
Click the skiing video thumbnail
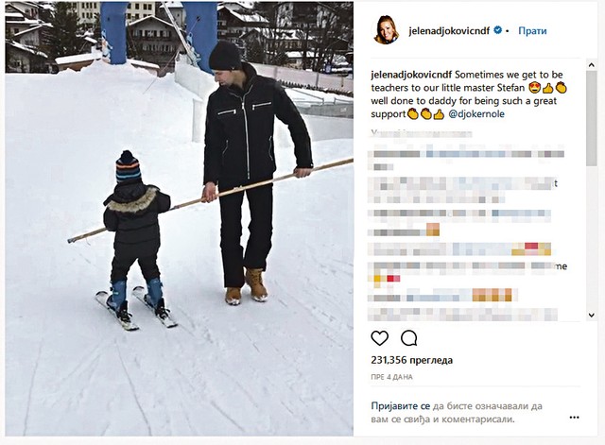pos(179,218)
